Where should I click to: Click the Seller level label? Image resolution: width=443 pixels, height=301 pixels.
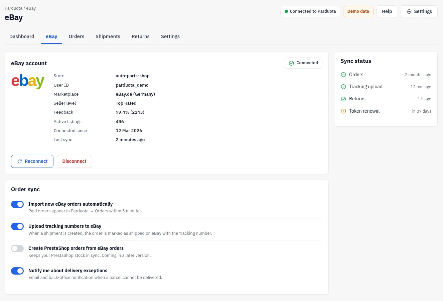[65, 103]
